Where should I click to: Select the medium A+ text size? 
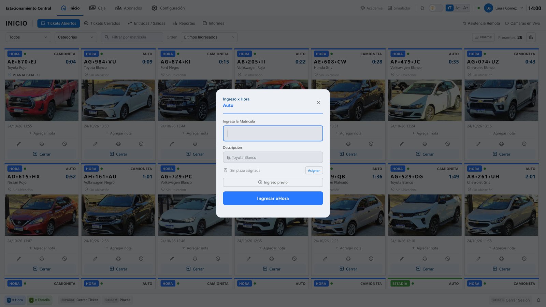pos(458,8)
